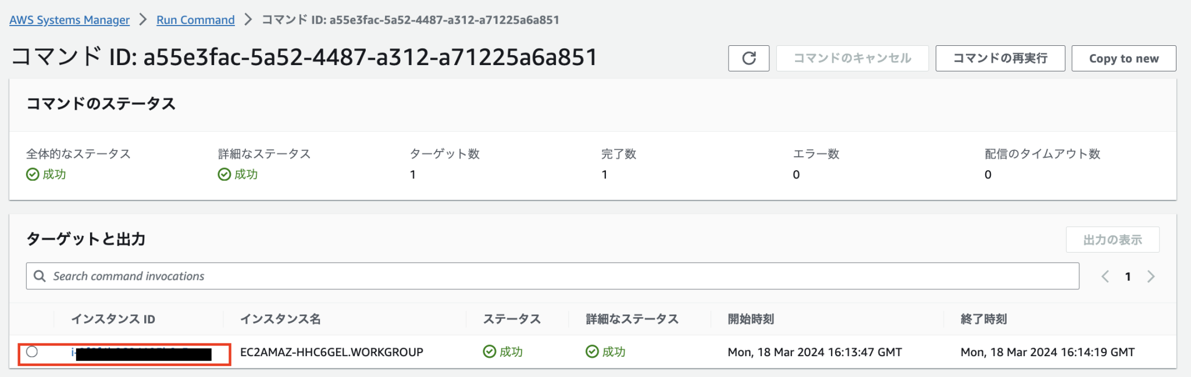The image size is (1191, 377).
Task: Click the search magnifier icon in invocations search
Action: coord(39,276)
